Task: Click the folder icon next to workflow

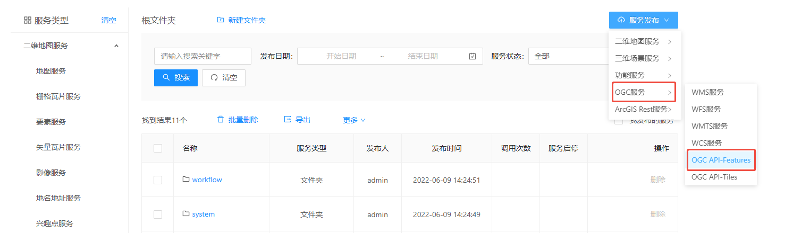Action: (186, 180)
